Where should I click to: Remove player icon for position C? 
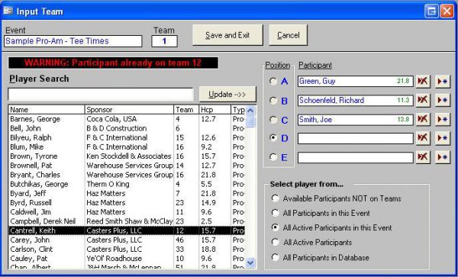point(423,119)
